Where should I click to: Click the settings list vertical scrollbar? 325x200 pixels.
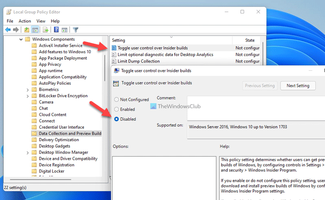(263, 54)
